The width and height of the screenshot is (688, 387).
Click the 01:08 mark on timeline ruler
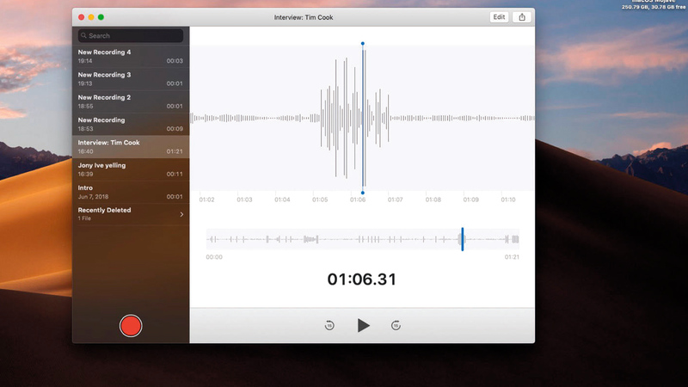point(433,200)
